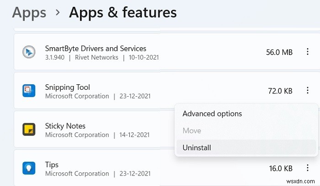Go back to Apps via breadcrumb
The width and height of the screenshot is (320, 186).
29,13
